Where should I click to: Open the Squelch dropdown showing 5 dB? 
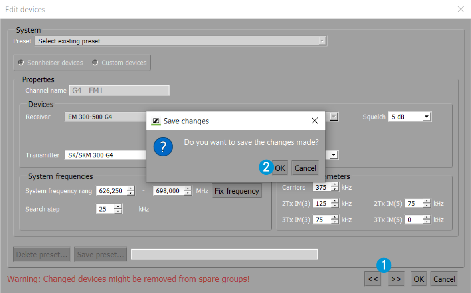[427, 116]
